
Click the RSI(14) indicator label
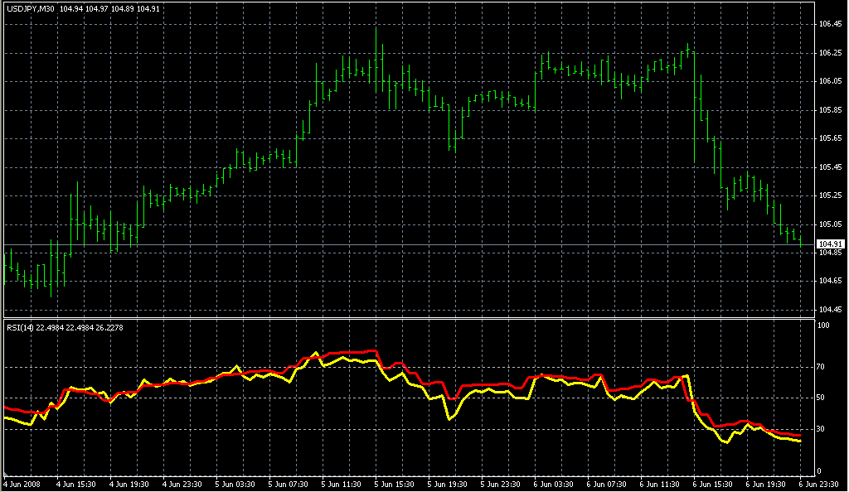pos(20,328)
